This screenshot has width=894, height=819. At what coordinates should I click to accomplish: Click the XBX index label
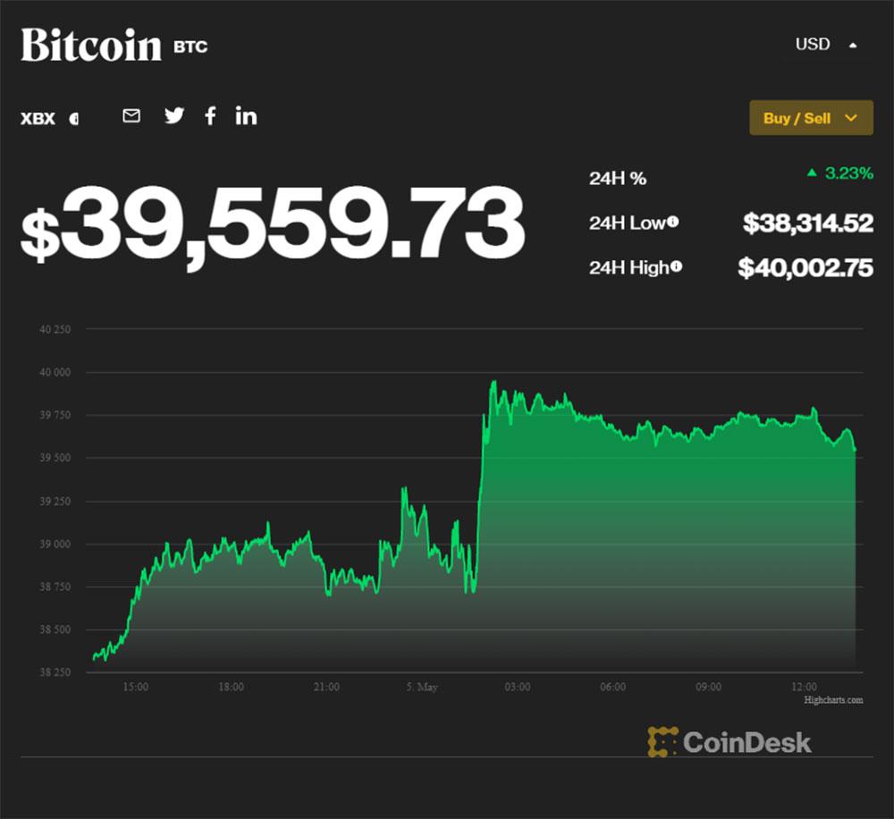click(38, 118)
